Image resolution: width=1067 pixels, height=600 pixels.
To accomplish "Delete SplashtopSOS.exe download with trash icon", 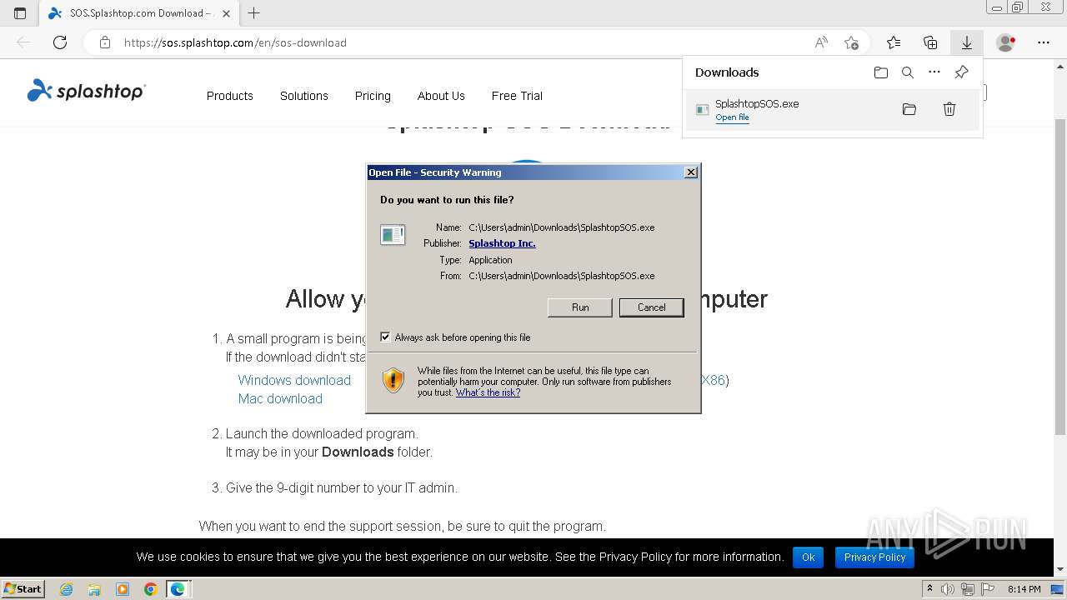I will (949, 109).
